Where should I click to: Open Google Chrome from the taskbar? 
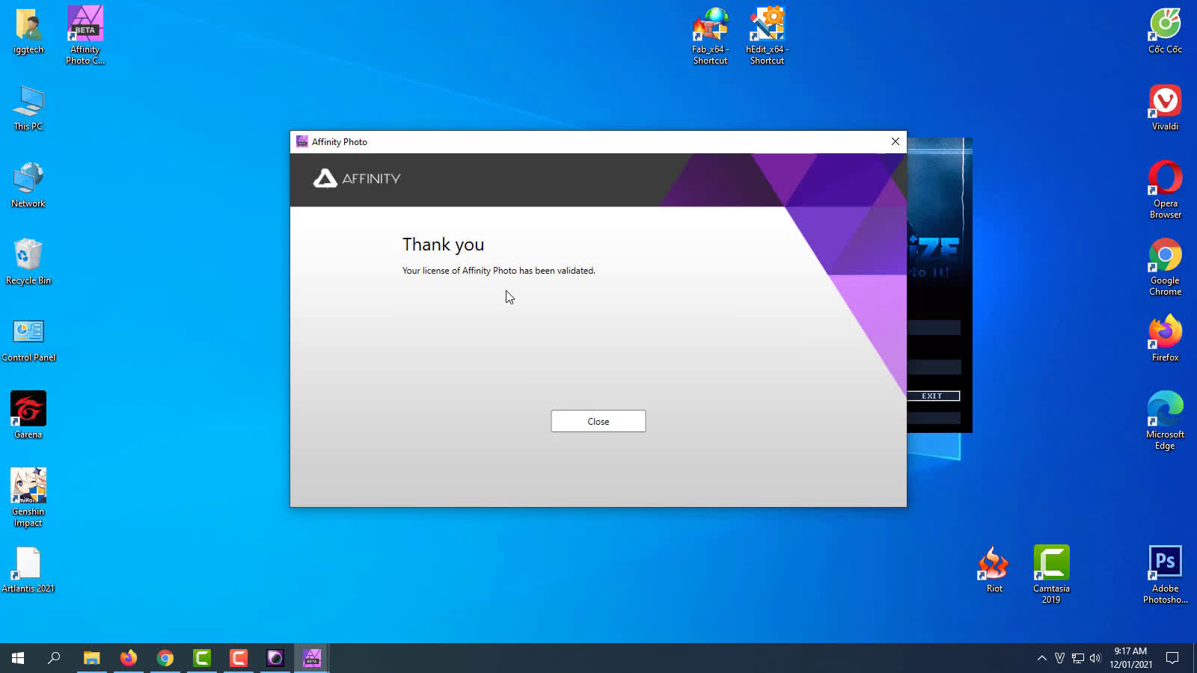click(x=165, y=658)
